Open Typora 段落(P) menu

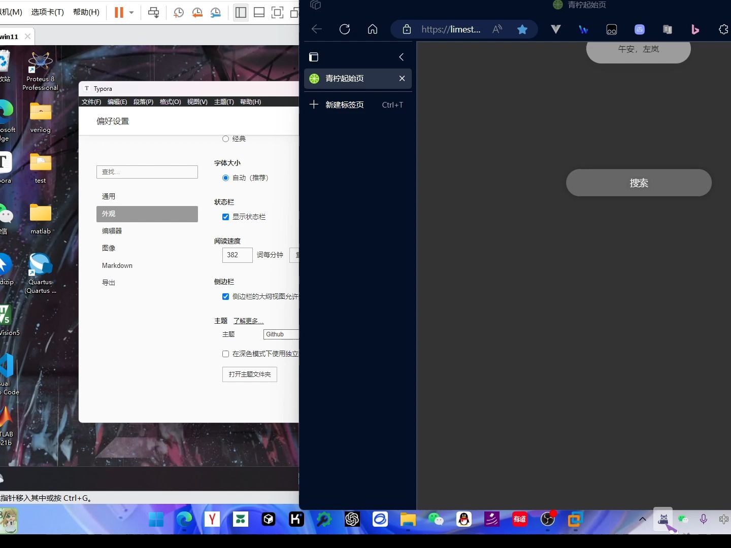pos(143,101)
